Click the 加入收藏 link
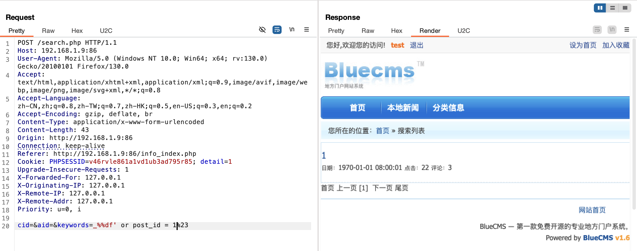This screenshot has height=251, width=637. pyautogui.click(x=616, y=45)
